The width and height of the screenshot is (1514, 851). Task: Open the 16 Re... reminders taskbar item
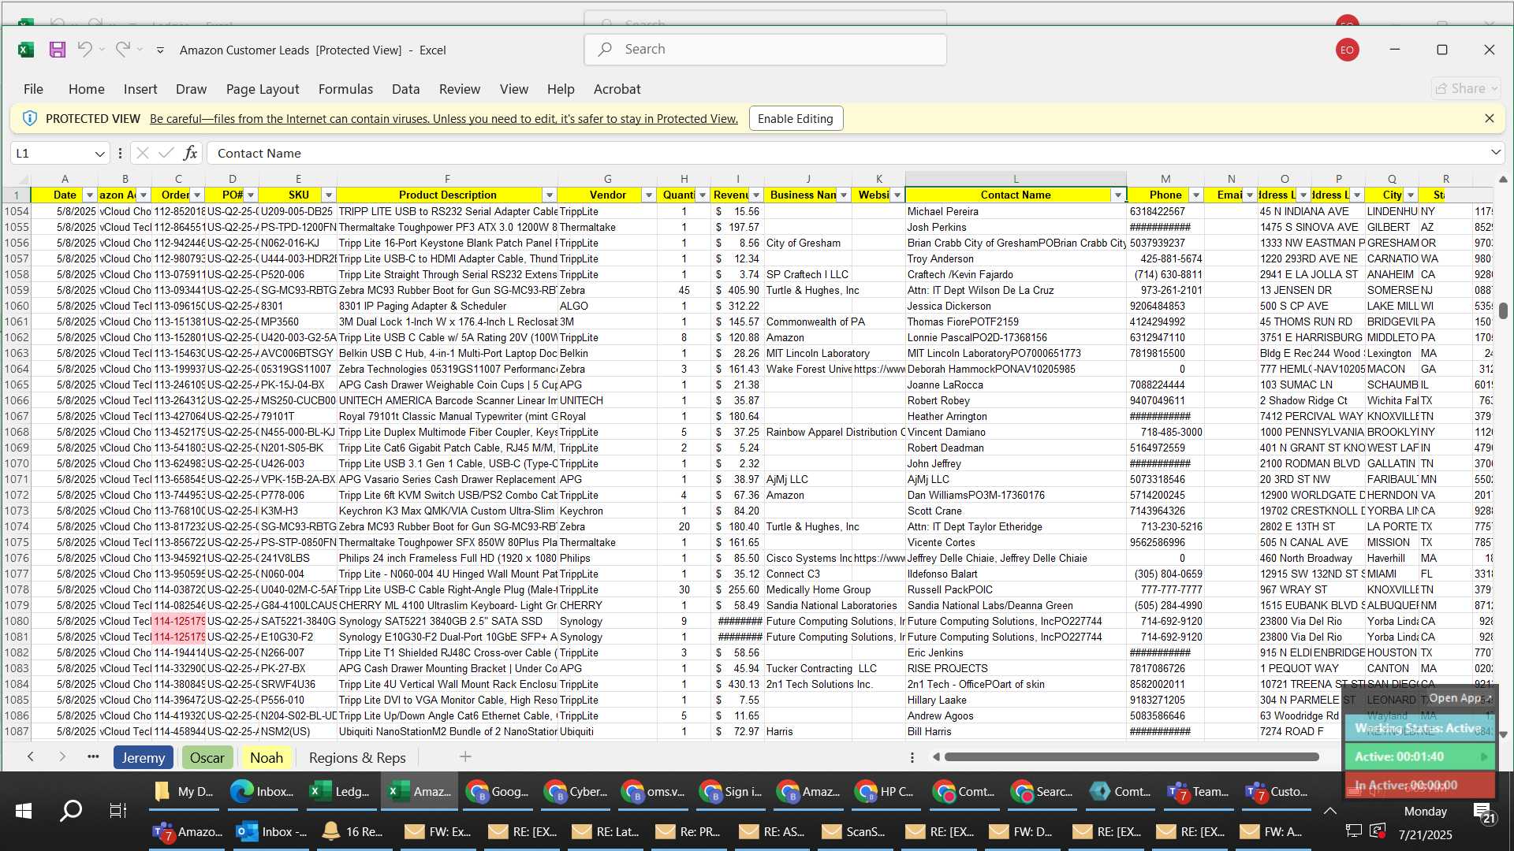click(x=352, y=832)
